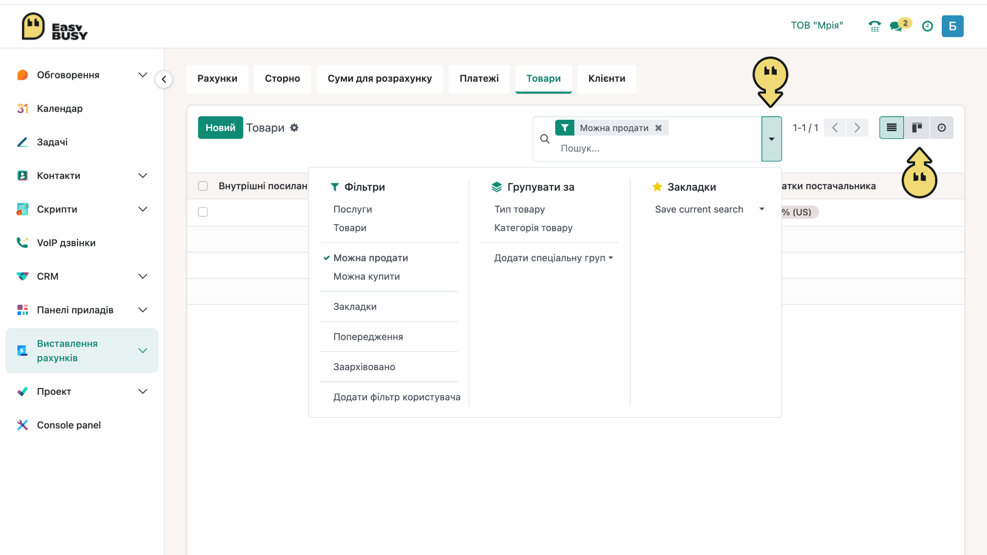Click the Пошук search input field

(658, 149)
